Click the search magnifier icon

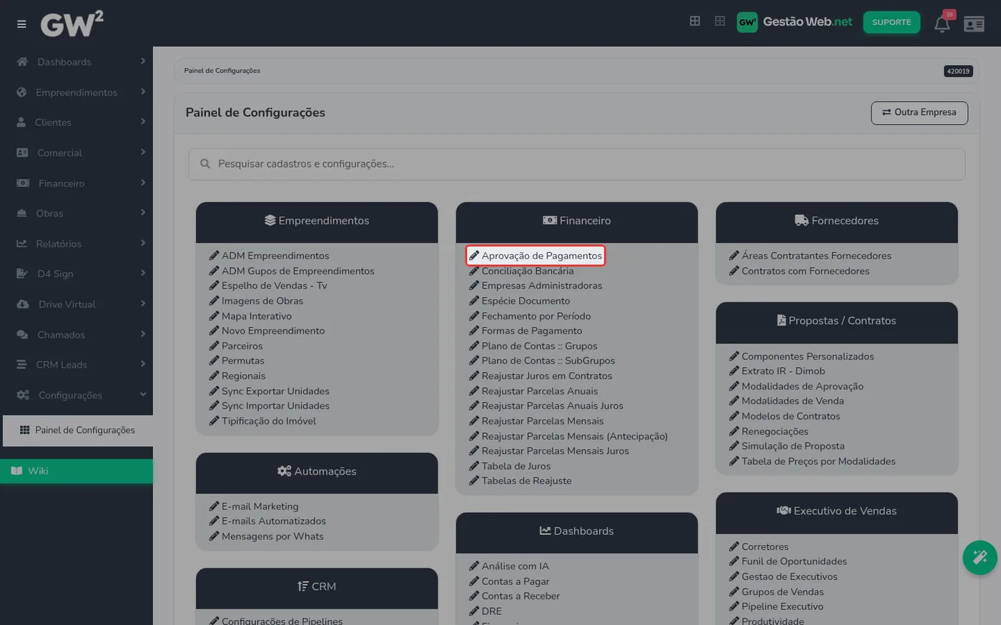pos(205,164)
